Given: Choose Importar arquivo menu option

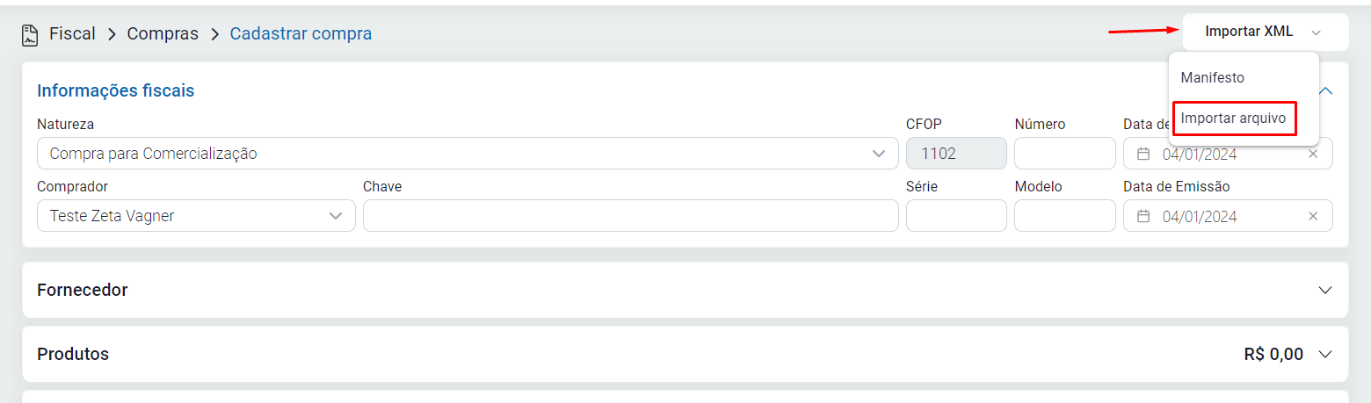Looking at the screenshot, I should [x=1234, y=118].
